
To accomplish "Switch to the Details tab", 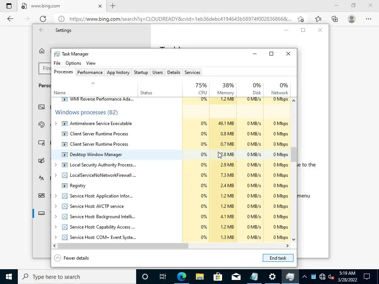I will click(x=174, y=72).
